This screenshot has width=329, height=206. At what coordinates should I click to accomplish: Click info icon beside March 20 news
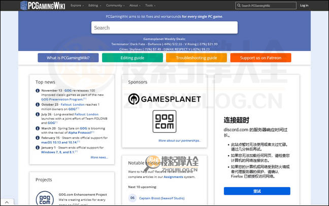point(38,128)
